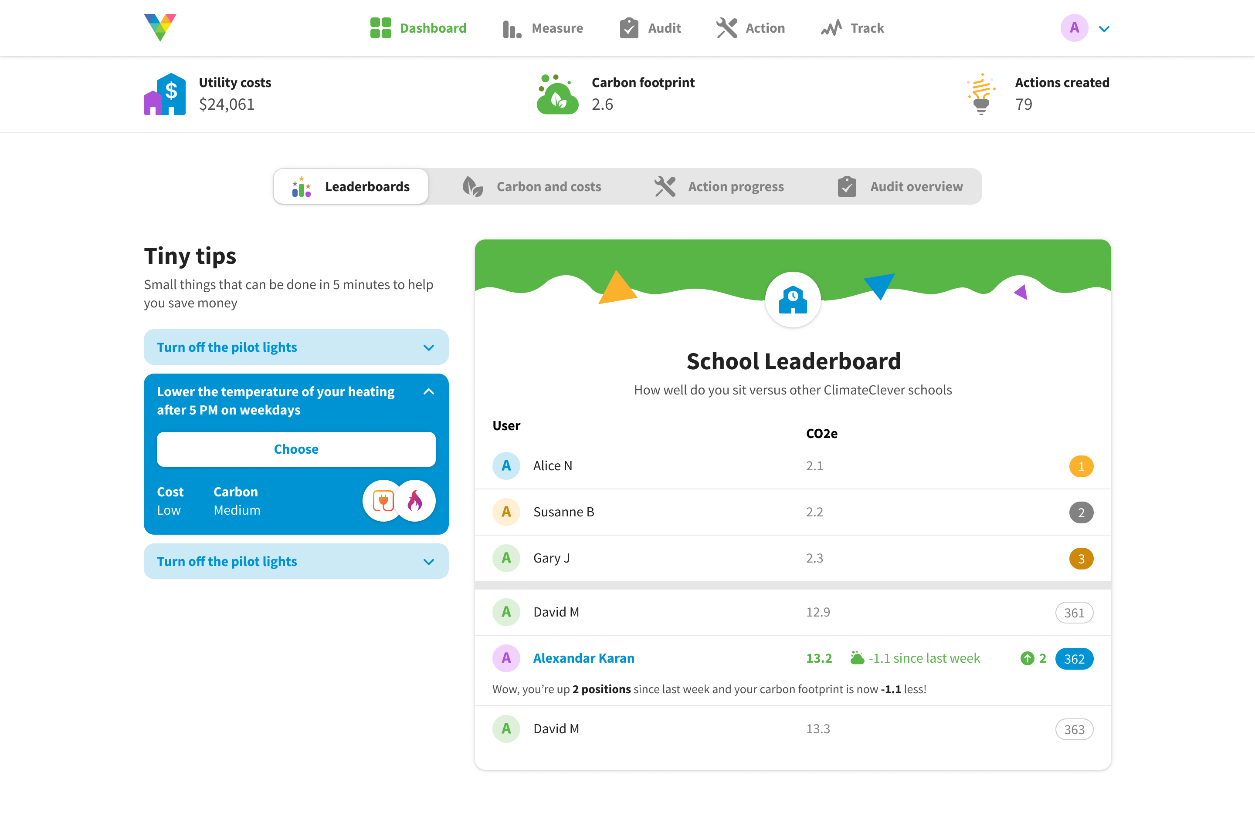
Task: Click the purple user avatar in header
Action: [1074, 28]
